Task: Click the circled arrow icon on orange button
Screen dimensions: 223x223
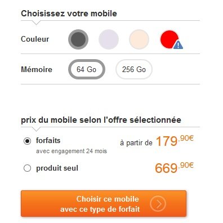Action: coord(158,204)
